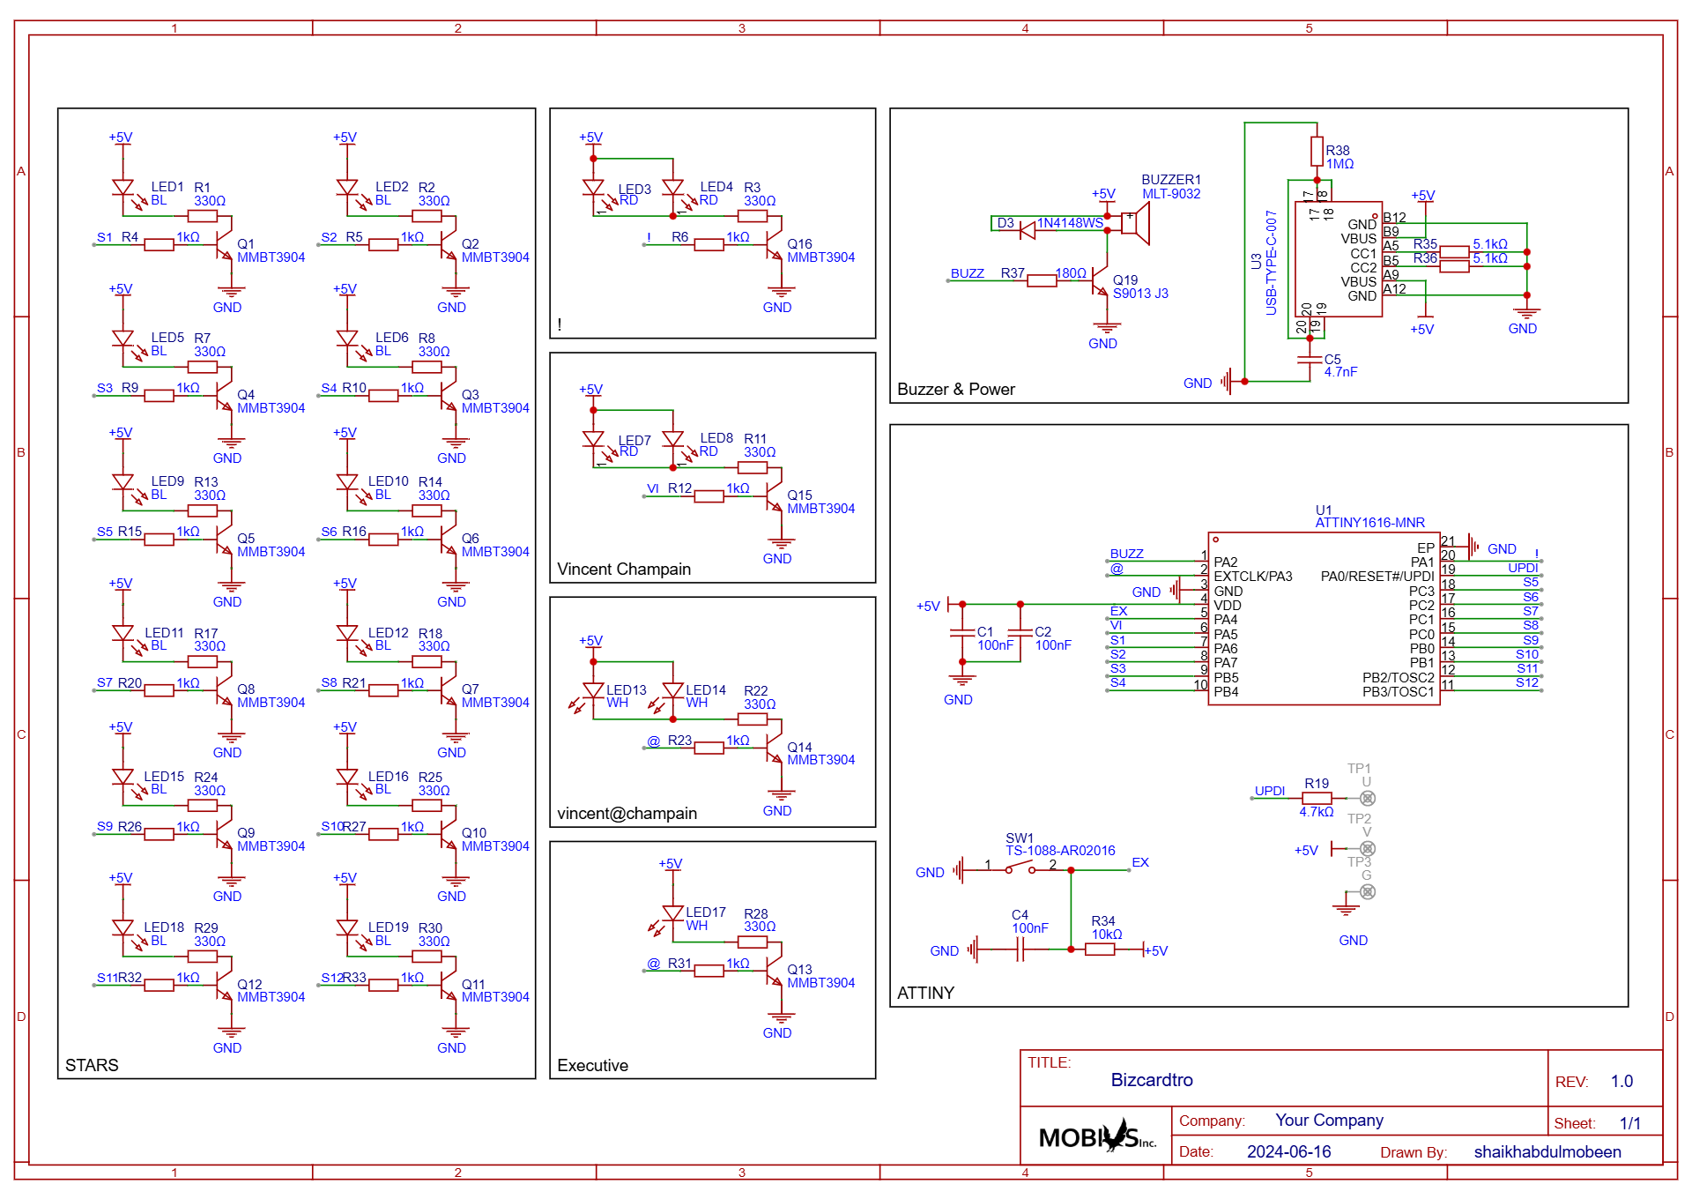Screen dimensions: 1692x1199
Task: Select the 10kΩ value of R34
Action: [x=1107, y=935]
